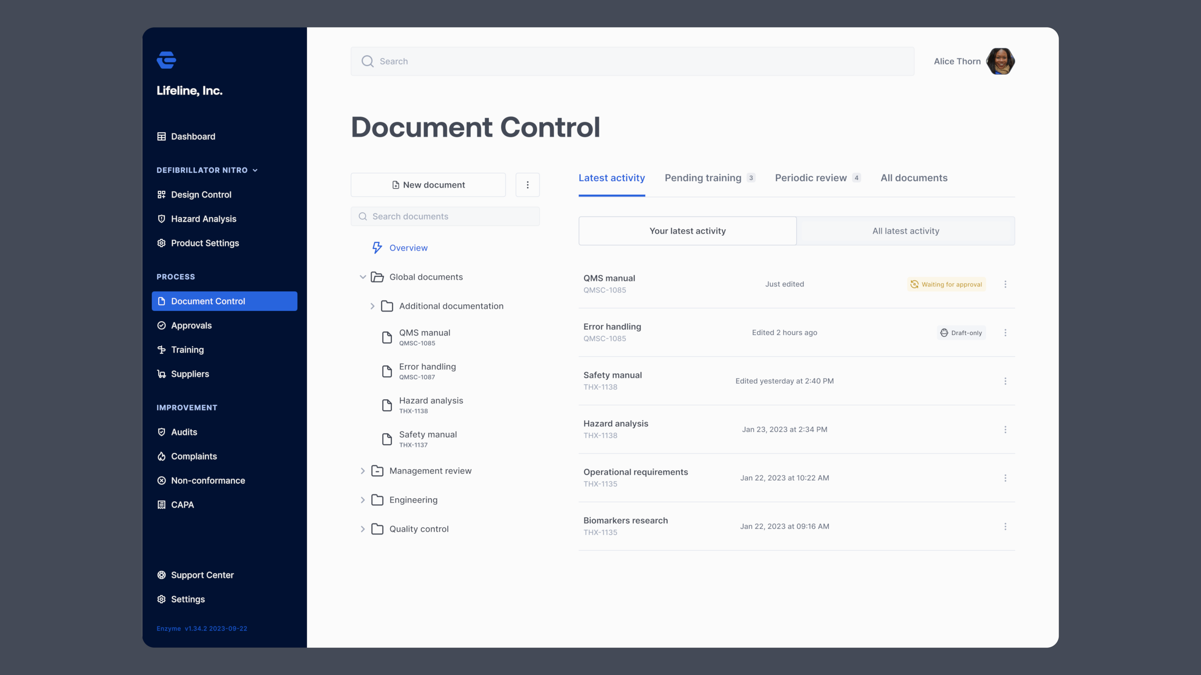Click the Global documents open folder icon
This screenshot has height=675, width=1201.
point(377,277)
